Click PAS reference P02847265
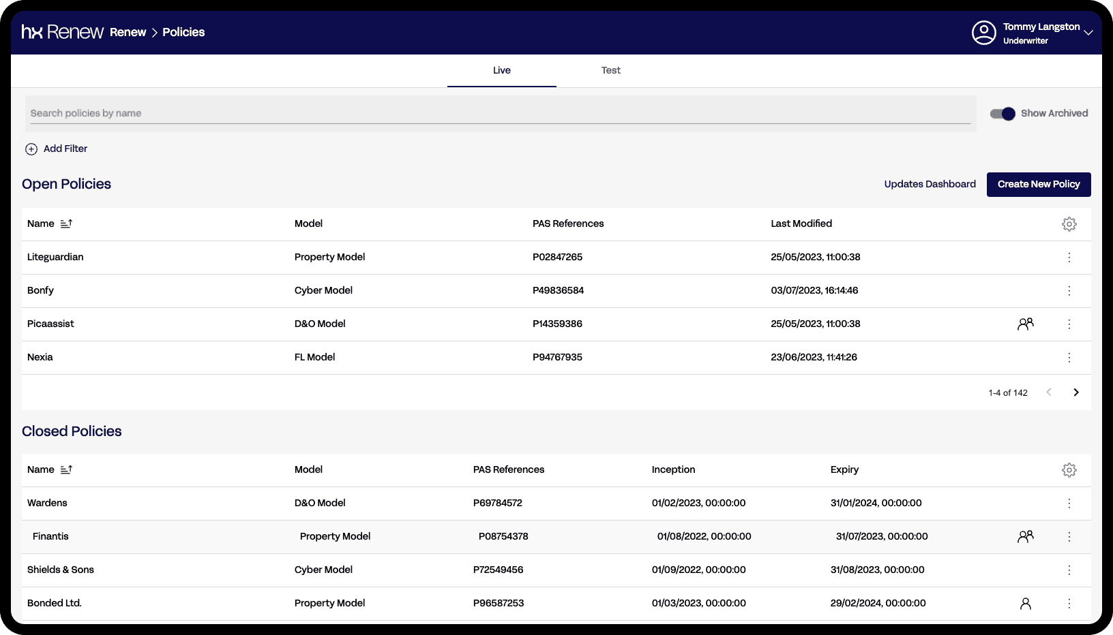1113x635 pixels. tap(557, 257)
